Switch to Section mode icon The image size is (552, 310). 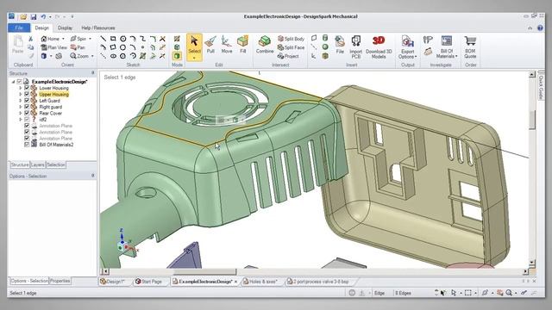pyautogui.click(x=177, y=47)
